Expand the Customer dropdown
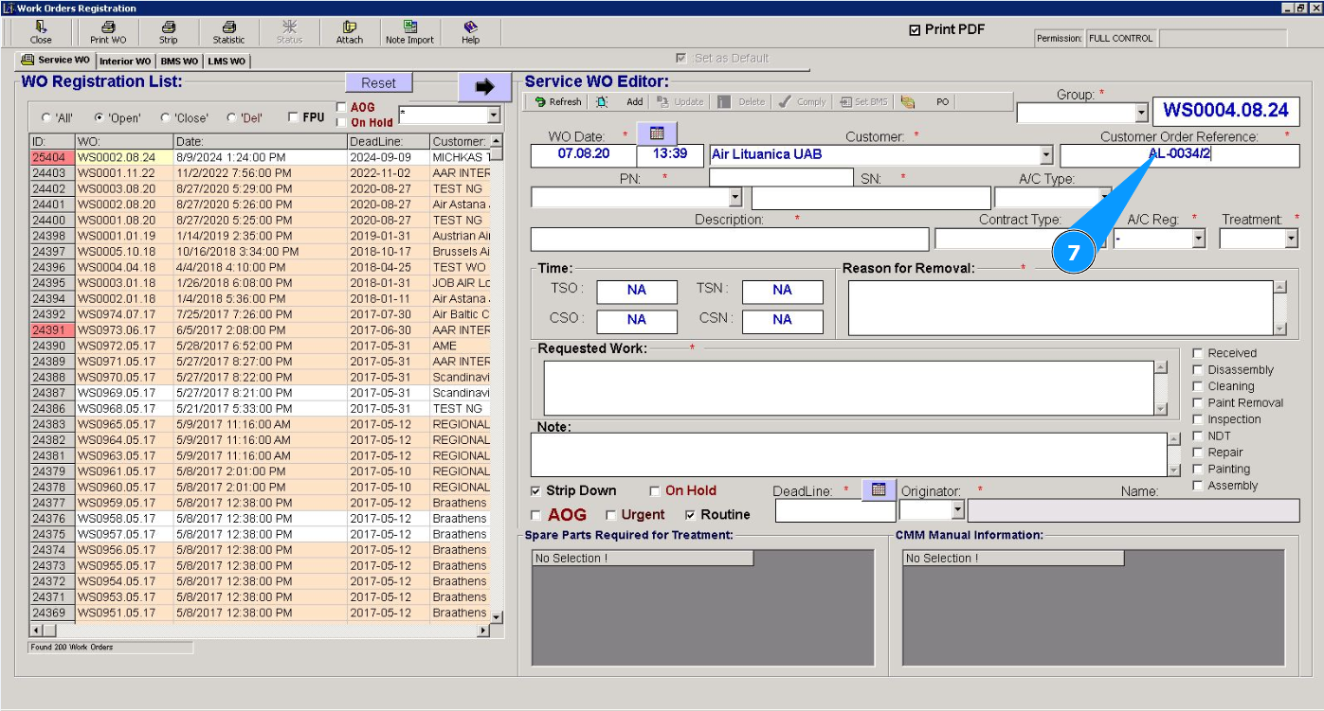This screenshot has height=711, width=1324. click(x=1046, y=155)
